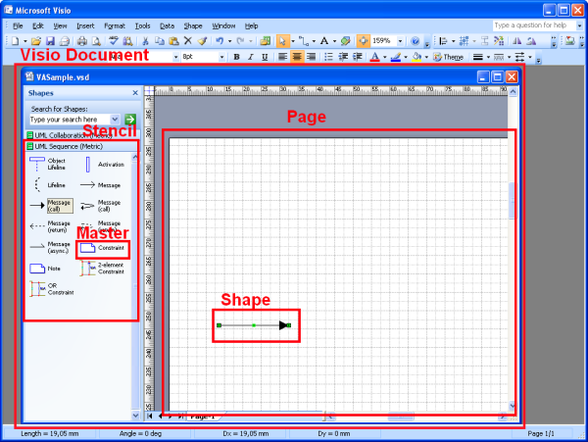Open the Undo history dropdown arrow
588x442 pixels.
[230, 41]
